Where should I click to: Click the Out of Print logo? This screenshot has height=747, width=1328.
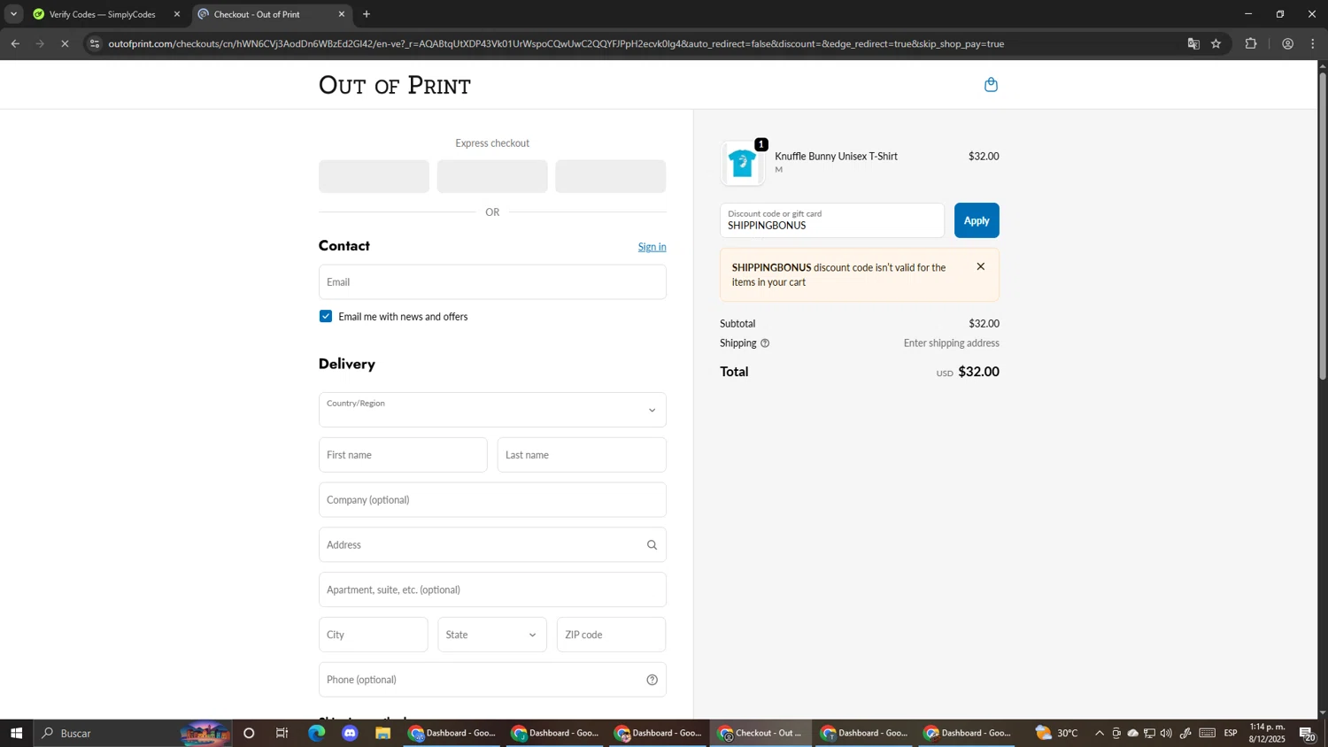coord(395,85)
